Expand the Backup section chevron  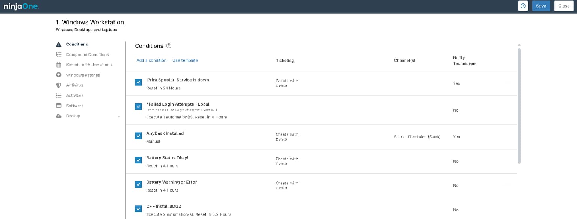click(119, 116)
